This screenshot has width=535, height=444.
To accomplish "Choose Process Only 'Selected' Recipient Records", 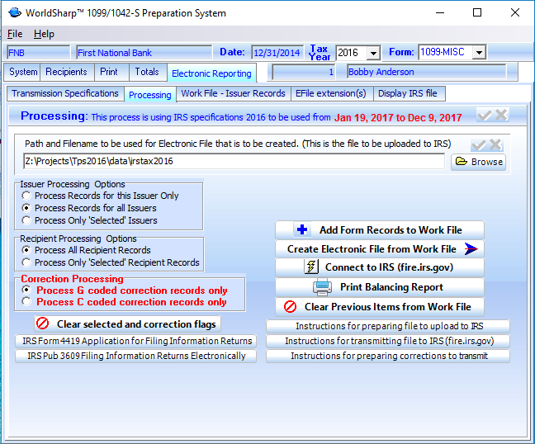I will pyautogui.click(x=27, y=262).
